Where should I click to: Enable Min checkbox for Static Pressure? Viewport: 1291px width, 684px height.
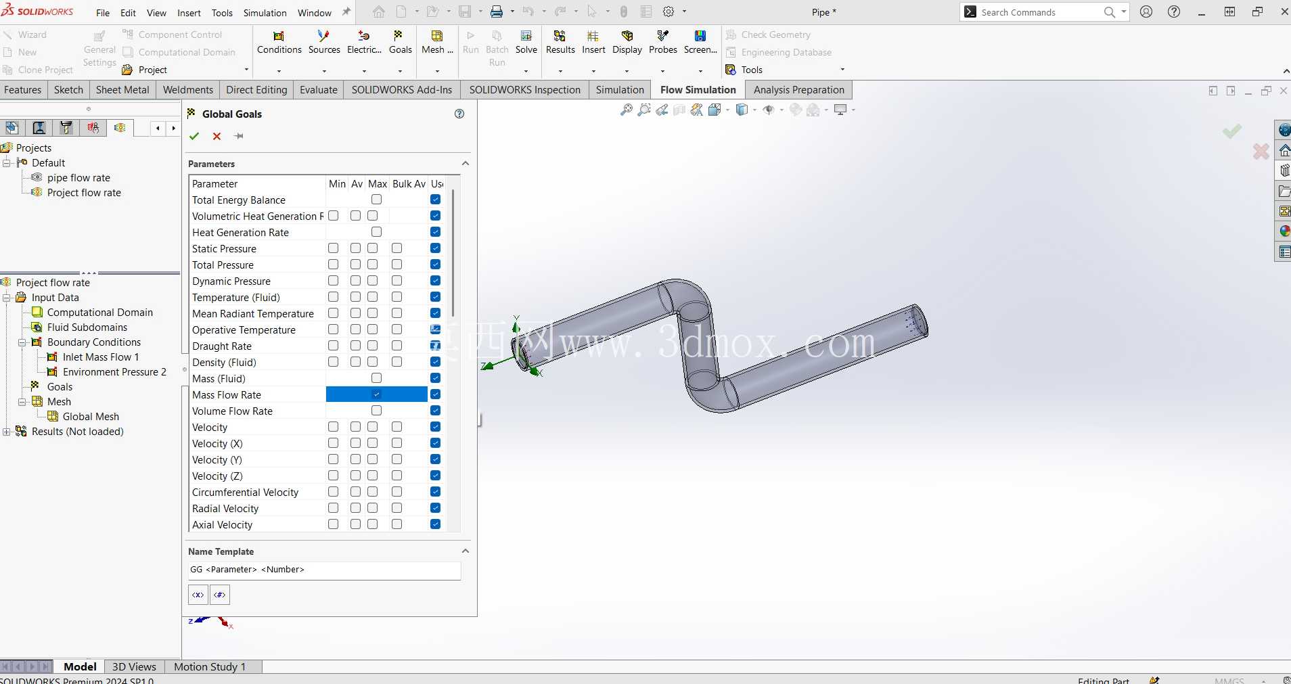tap(333, 248)
